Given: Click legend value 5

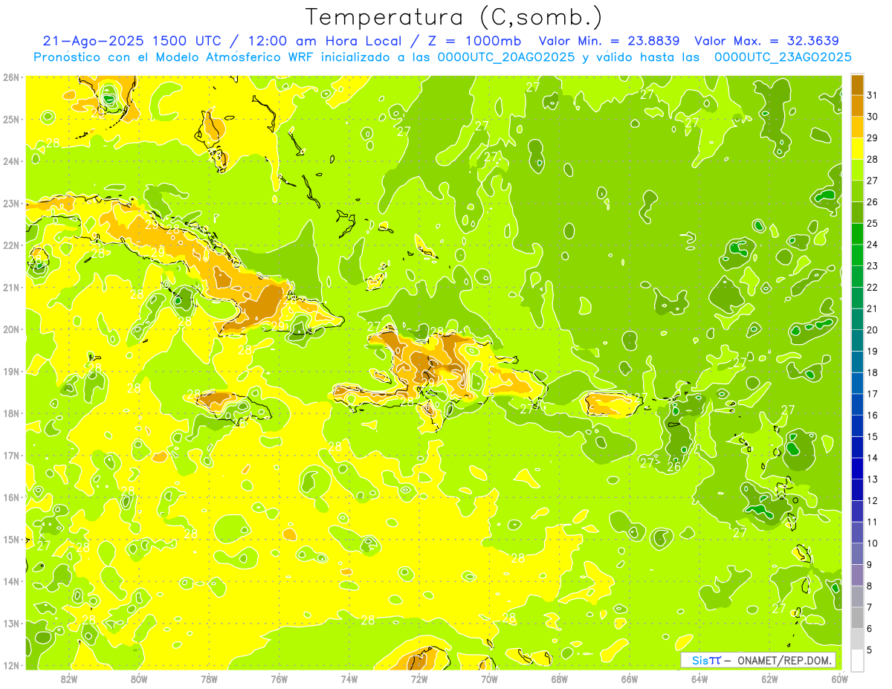Looking at the screenshot, I should pos(870,650).
